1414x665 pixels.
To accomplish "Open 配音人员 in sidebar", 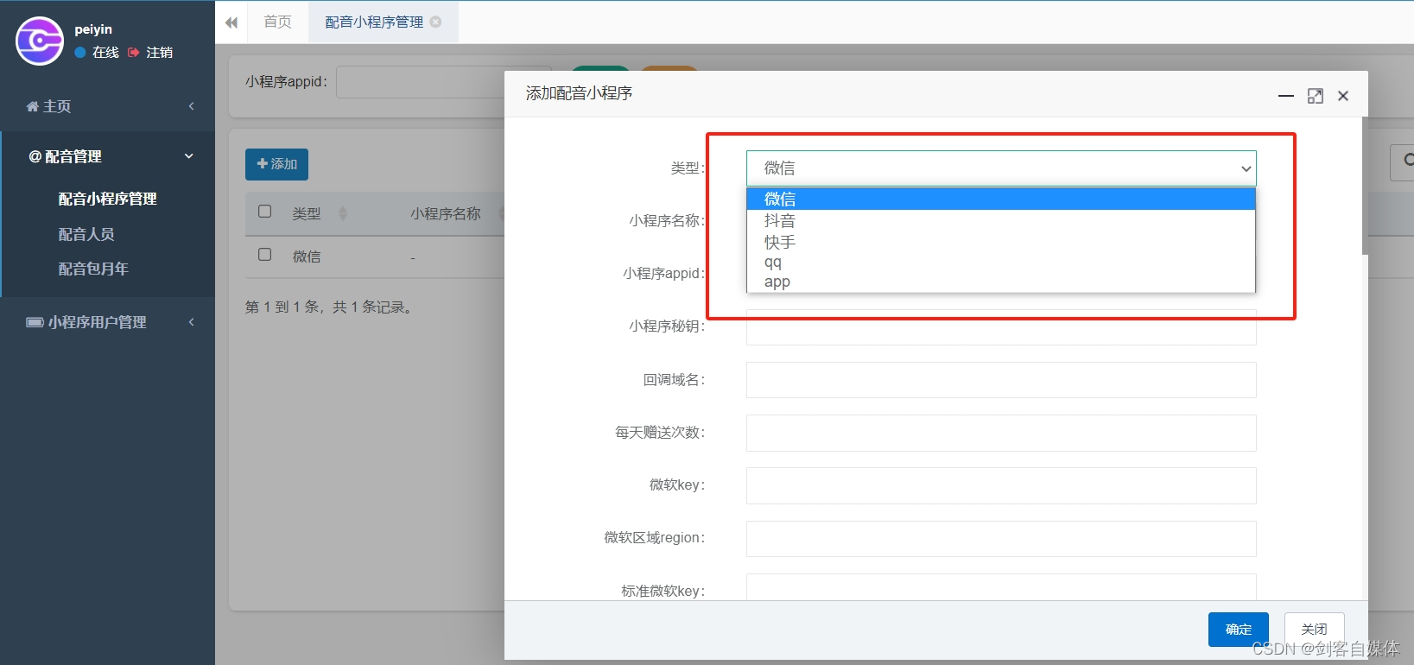I will click(x=86, y=234).
